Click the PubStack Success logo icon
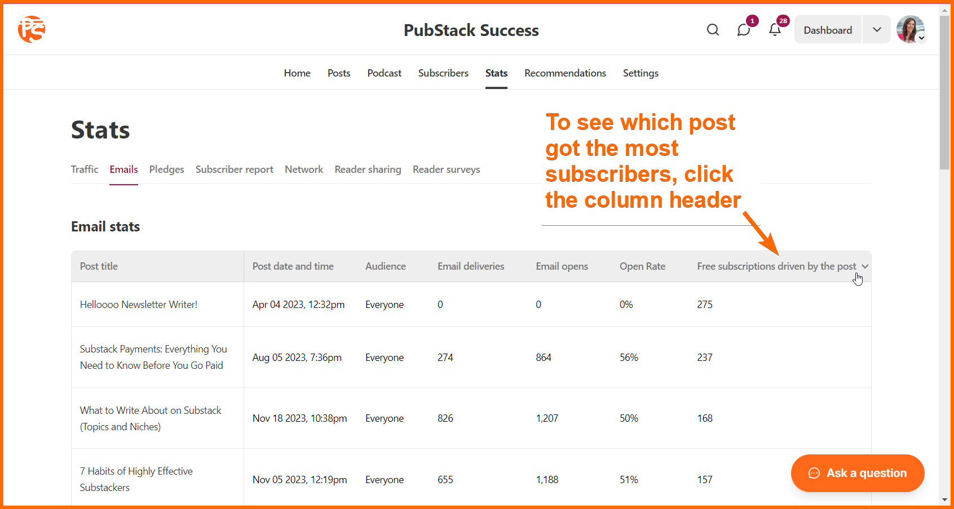Viewport: 954px width, 509px height. point(32,29)
